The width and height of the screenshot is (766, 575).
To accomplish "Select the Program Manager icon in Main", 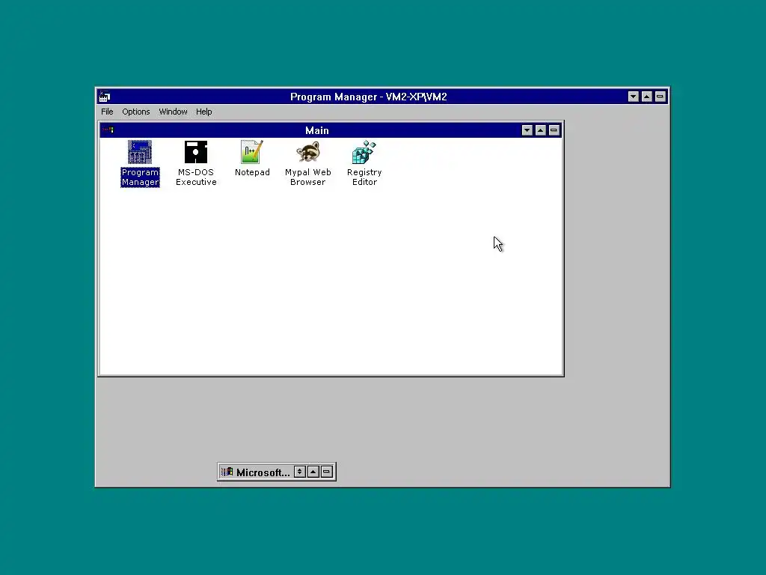I will pyautogui.click(x=140, y=152).
